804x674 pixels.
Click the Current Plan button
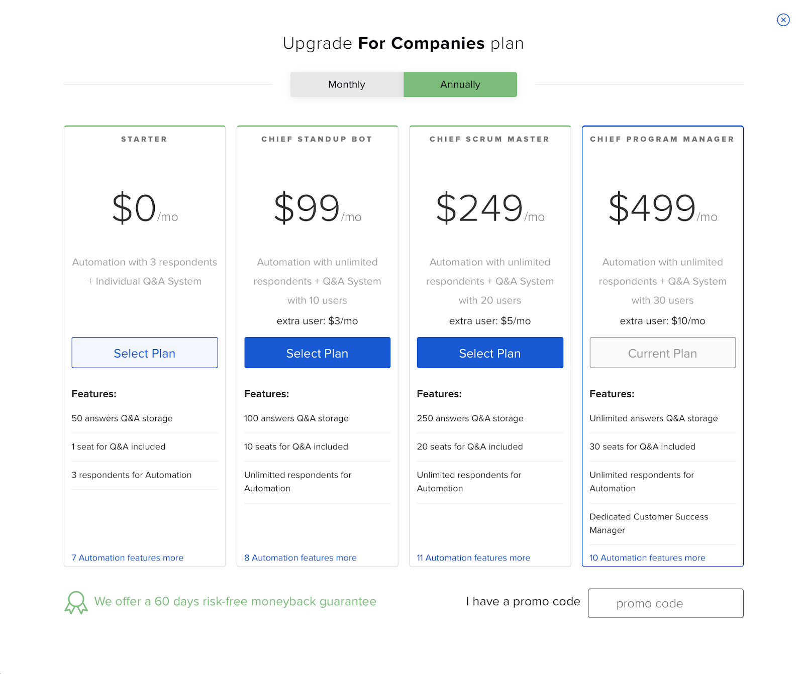(x=662, y=353)
